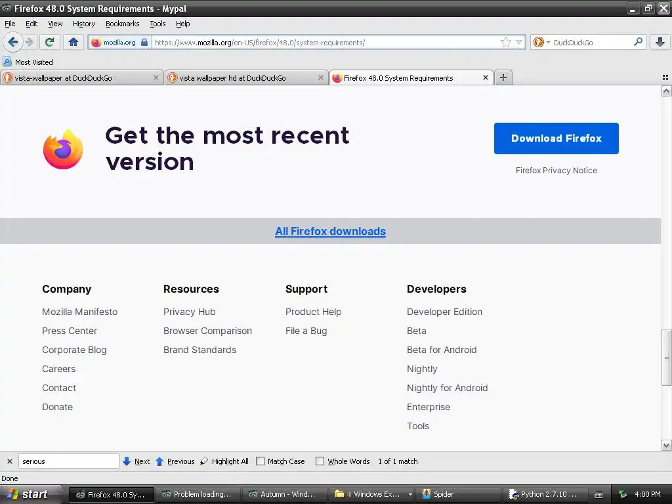
Task: Switch to Spider game in taskbar
Action: click(x=459, y=494)
